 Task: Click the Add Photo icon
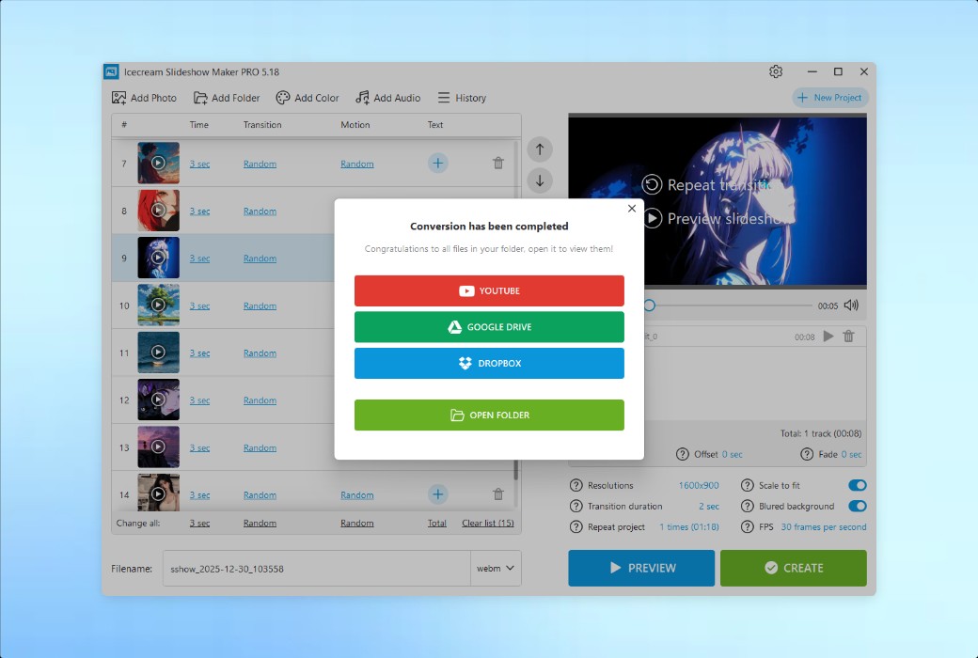tap(119, 97)
